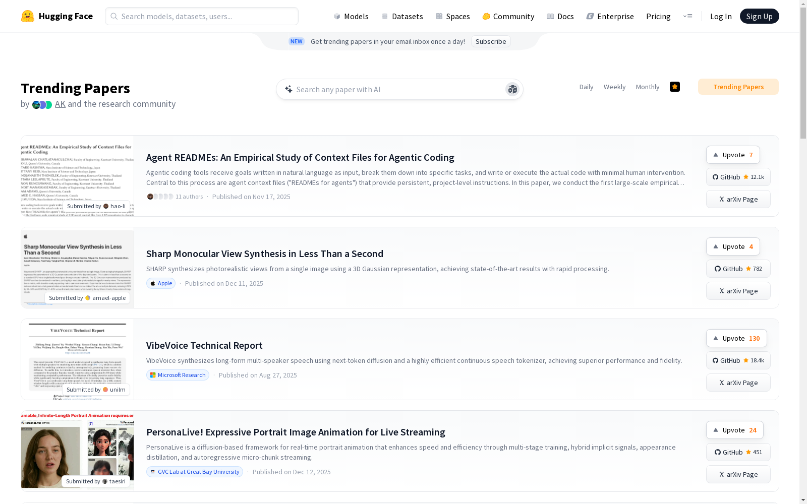Upvote the Sharp Monocular View Synthesis paper
807x504 pixels.
(733, 246)
